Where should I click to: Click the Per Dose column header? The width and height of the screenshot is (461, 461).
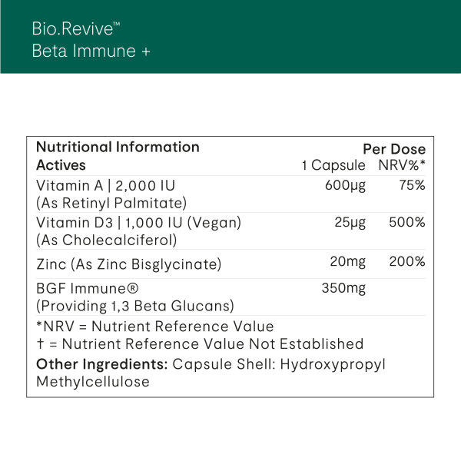(393, 149)
